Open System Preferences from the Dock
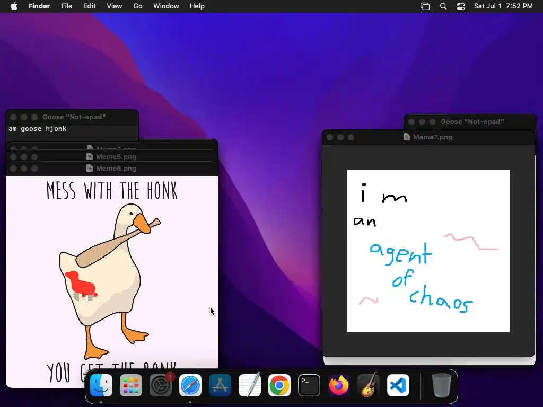This screenshot has height=407, width=543. pos(161,385)
